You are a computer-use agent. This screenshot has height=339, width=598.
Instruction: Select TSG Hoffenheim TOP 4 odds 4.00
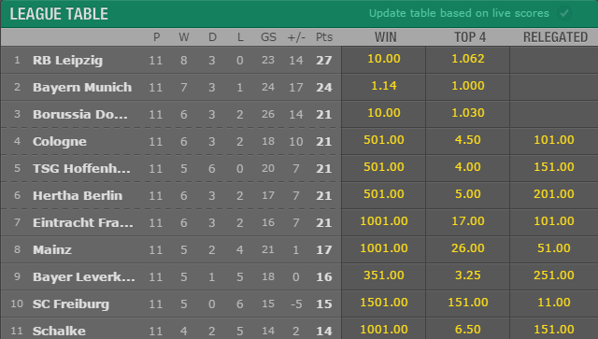467,167
